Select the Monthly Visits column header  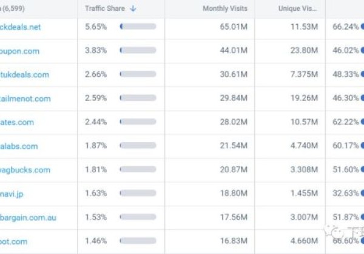224,9
